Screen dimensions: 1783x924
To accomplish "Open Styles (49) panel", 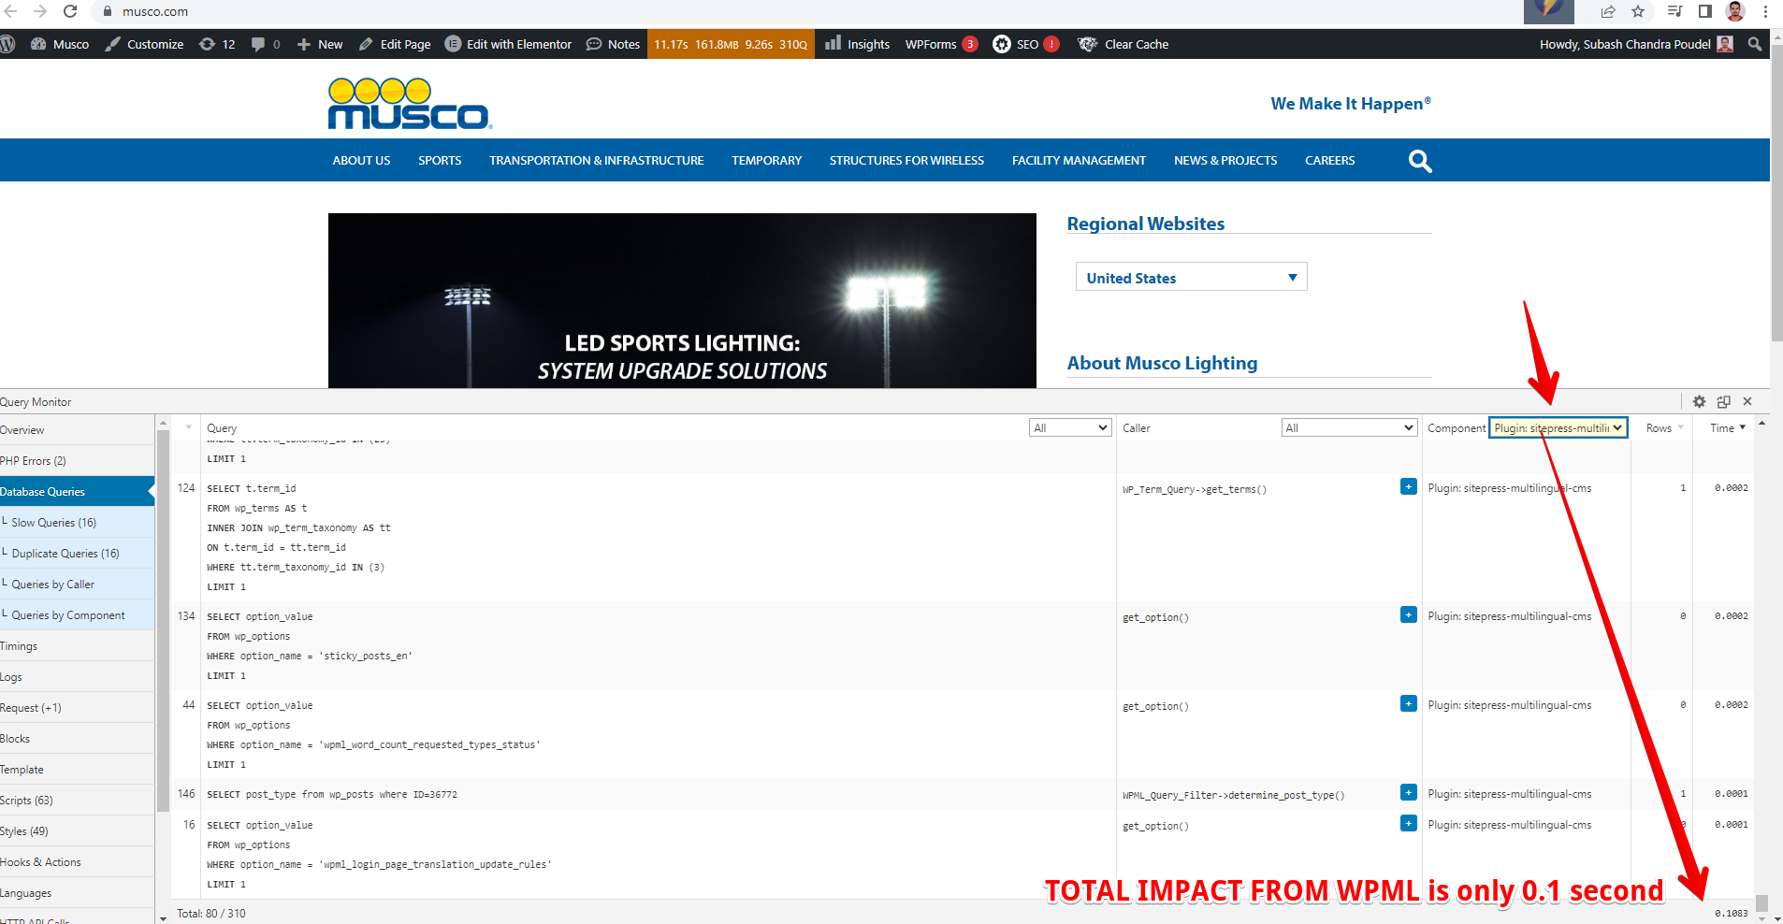I will coord(77,831).
